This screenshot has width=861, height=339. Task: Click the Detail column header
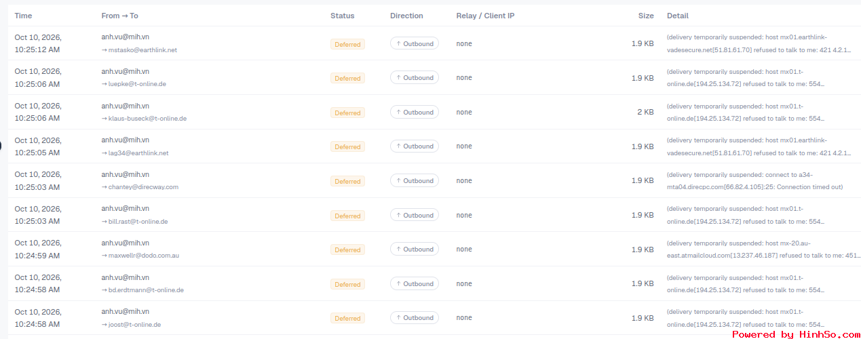(x=678, y=16)
